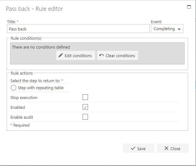
Task: Click the 'Event:' label
Action: [156, 22]
